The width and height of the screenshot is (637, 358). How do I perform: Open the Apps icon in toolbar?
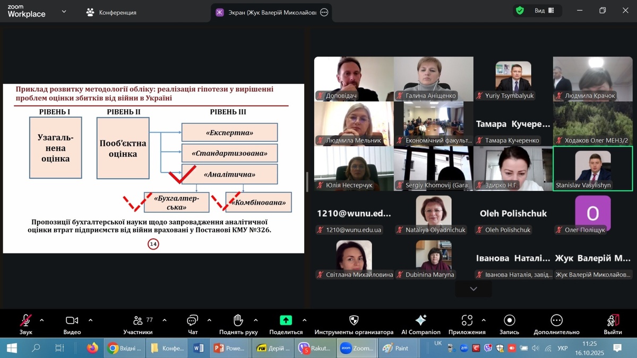point(467,320)
